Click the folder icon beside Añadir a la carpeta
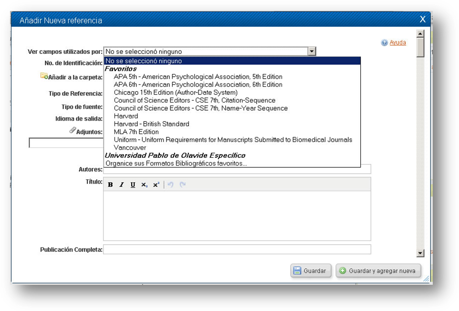 (x=44, y=76)
